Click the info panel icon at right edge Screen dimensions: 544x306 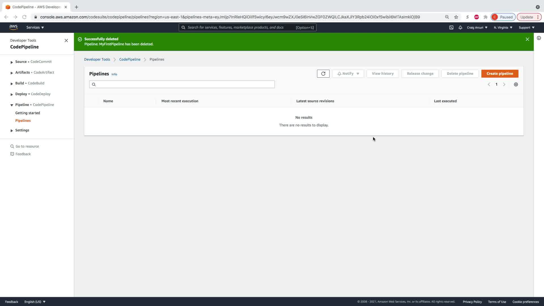[x=539, y=38]
